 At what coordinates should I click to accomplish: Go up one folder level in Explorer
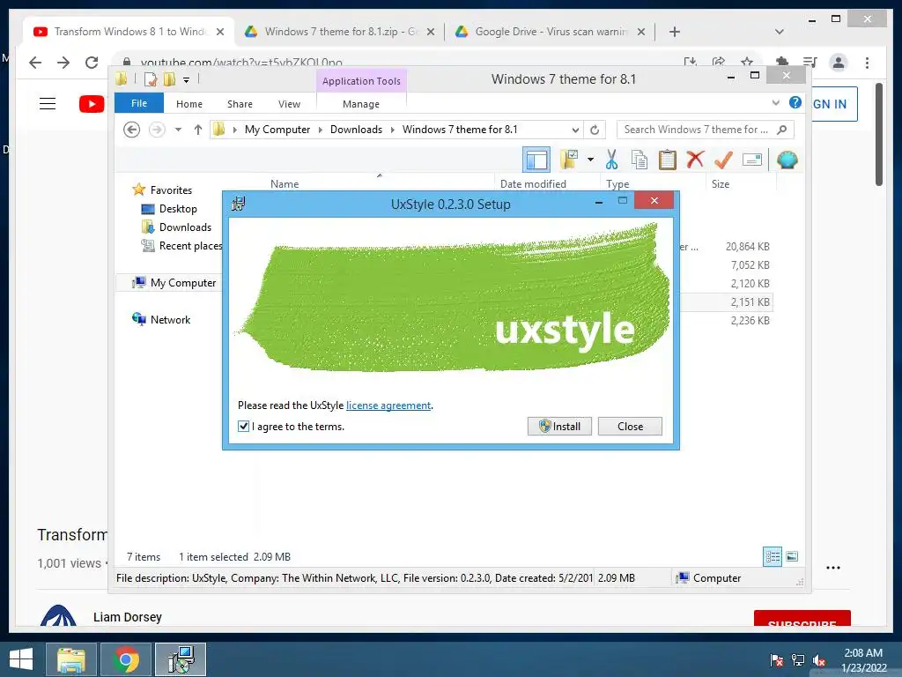[x=198, y=130]
